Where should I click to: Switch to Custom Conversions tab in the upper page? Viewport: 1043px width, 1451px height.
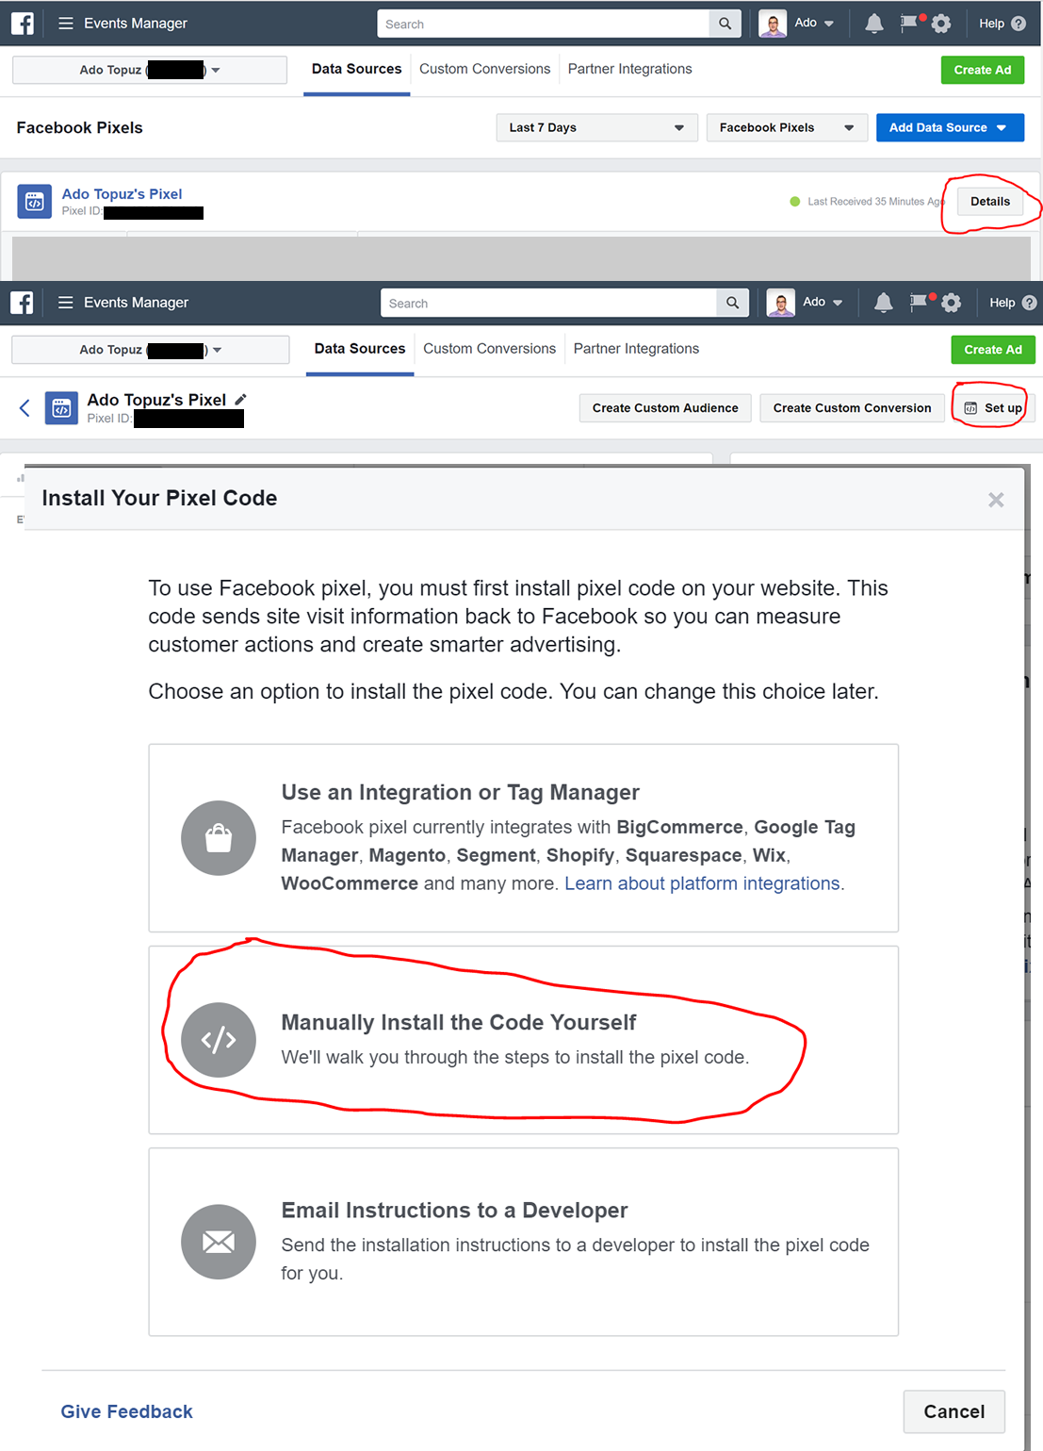(x=485, y=69)
